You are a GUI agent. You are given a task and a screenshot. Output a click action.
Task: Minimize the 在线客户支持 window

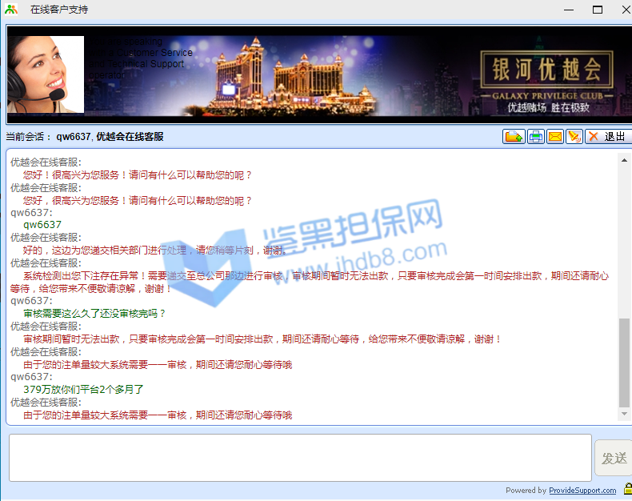tap(569, 10)
